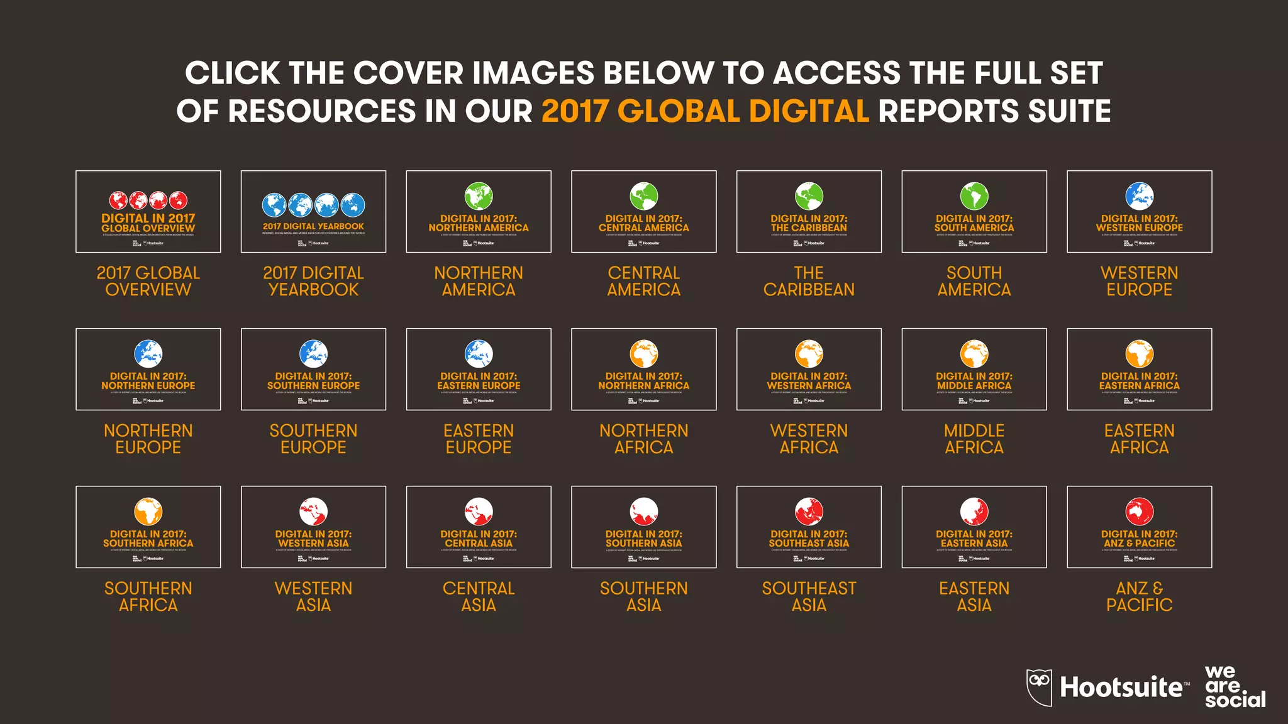Open the Southern Africa report cover

point(148,527)
